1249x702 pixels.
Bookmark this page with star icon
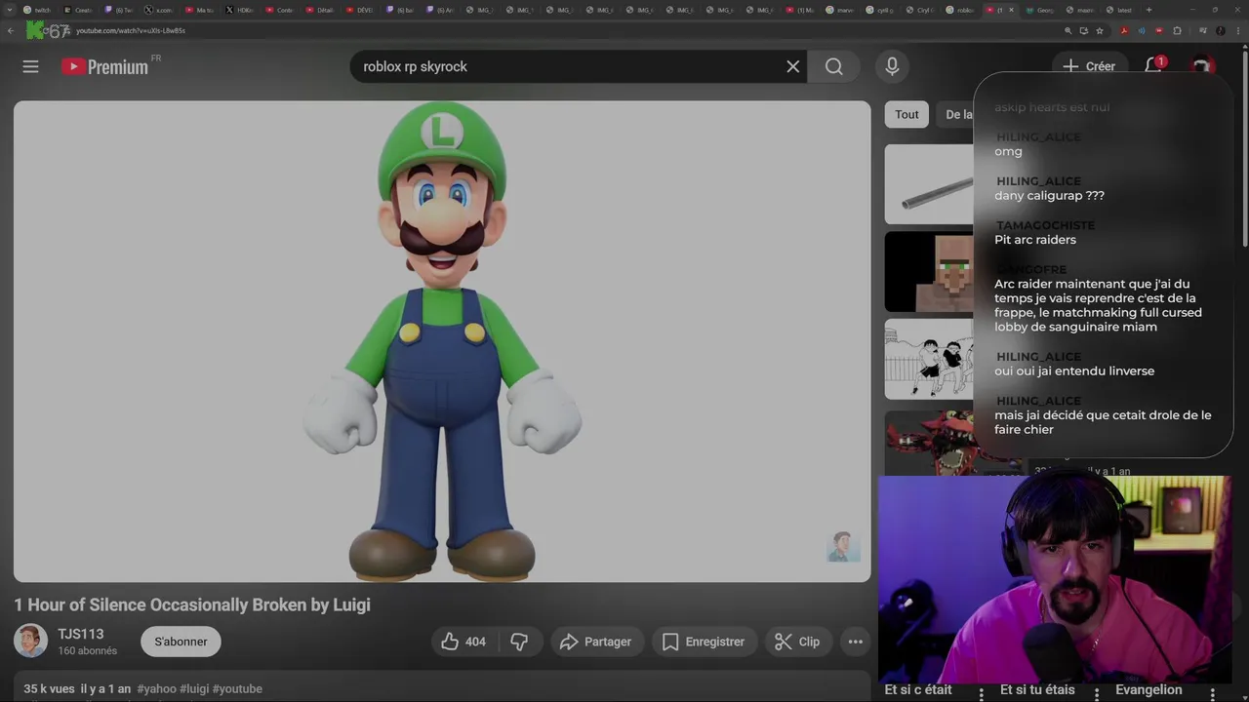coord(1100,30)
